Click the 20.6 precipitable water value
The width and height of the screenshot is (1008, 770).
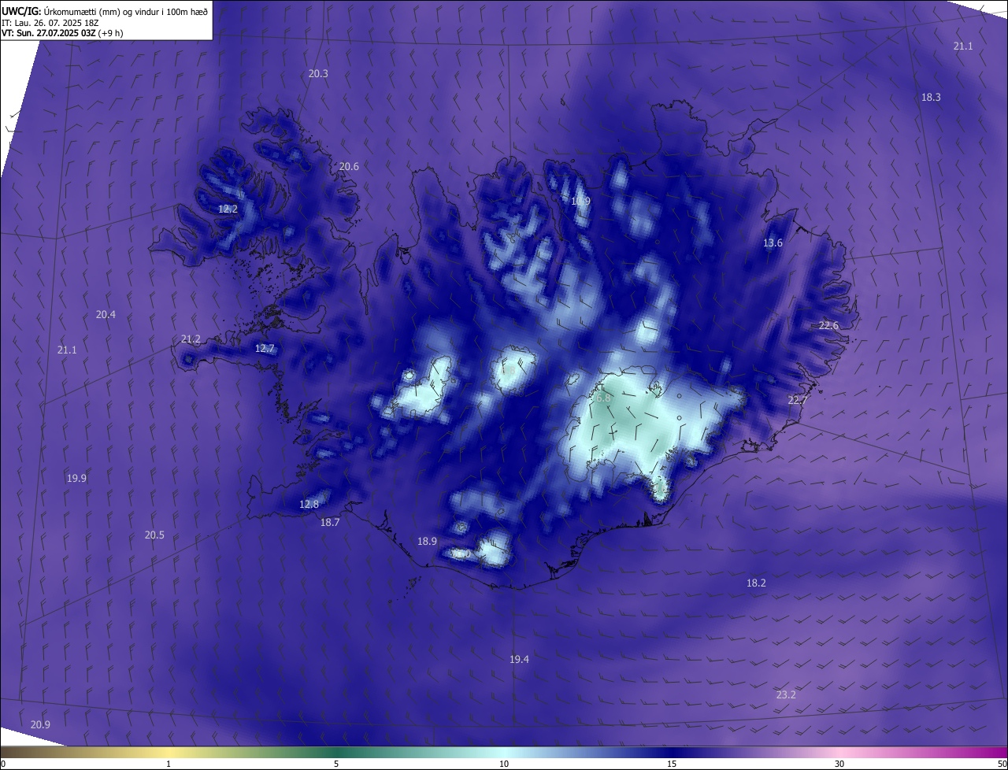tap(349, 166)
